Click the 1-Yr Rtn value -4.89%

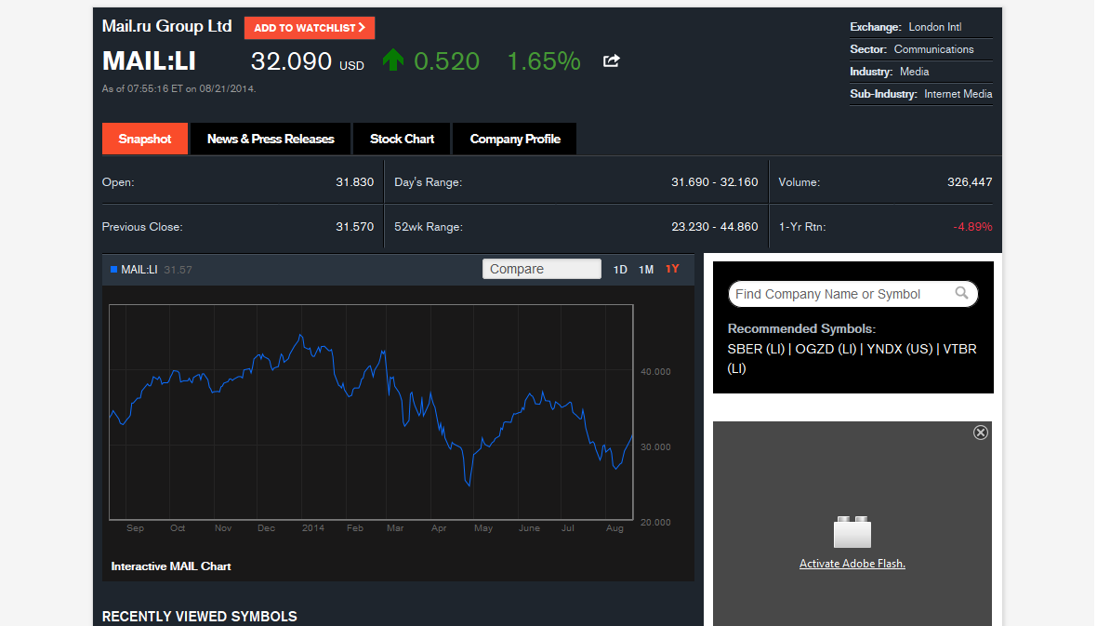972,227
